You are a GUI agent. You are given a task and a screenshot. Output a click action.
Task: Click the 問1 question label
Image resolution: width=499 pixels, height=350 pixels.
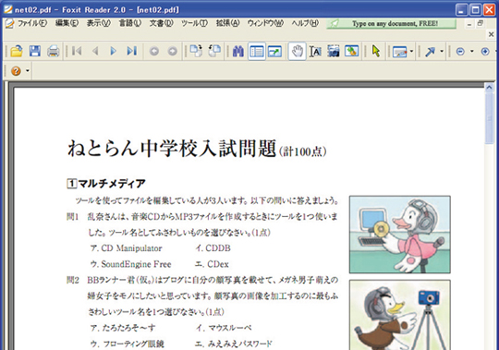pyautogui.click(x=73, y=216)
